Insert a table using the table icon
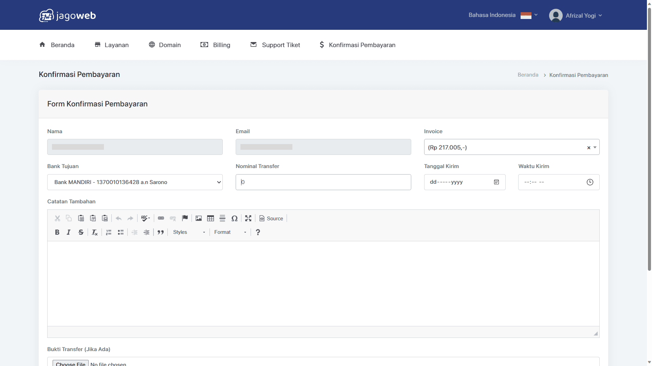The width and height of the screenshot is (652, 366). [x=211, y=219]
